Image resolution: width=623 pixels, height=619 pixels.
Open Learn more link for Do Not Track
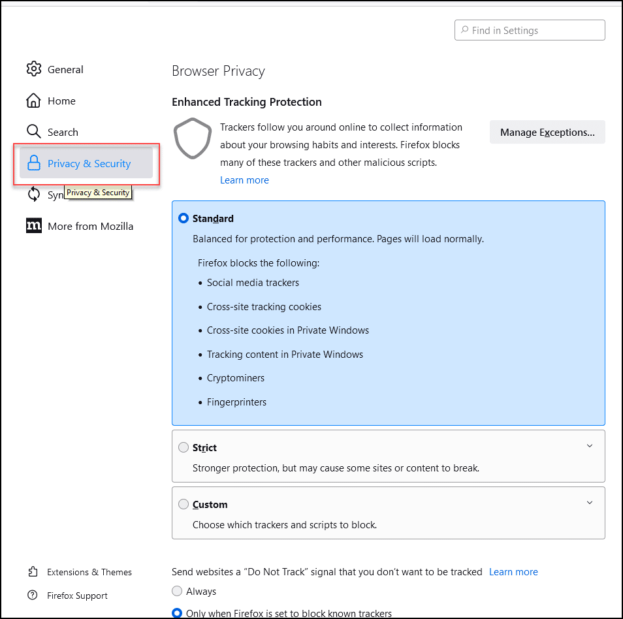tap(513, 572)
